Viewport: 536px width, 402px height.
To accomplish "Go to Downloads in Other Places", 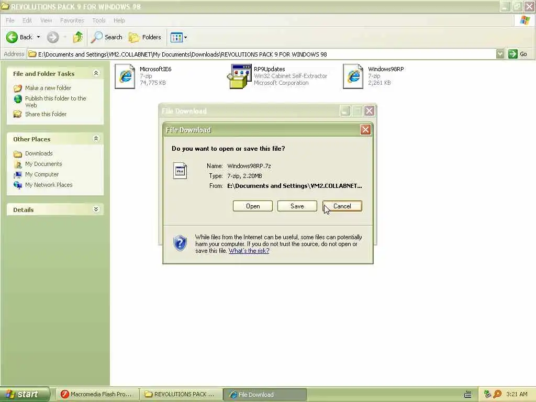I will [x=39, y=153].
